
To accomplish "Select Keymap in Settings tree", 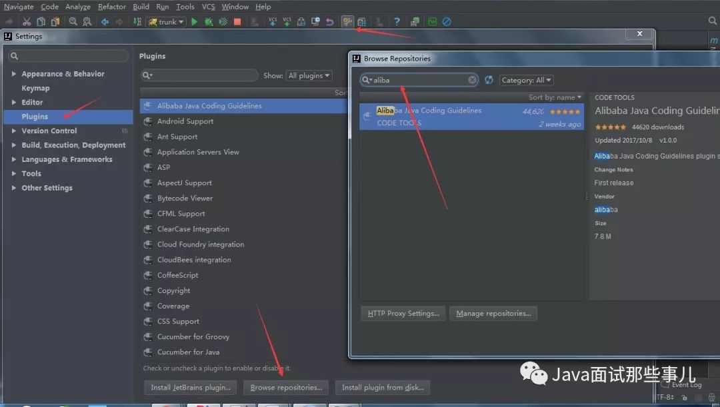I will (35, 88).
